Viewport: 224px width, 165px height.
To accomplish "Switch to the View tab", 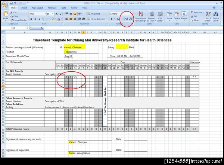I will pos(85,8).
